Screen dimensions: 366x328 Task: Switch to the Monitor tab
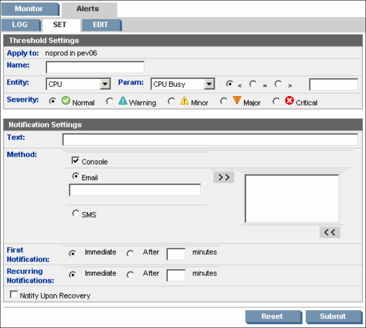[29, 9]
